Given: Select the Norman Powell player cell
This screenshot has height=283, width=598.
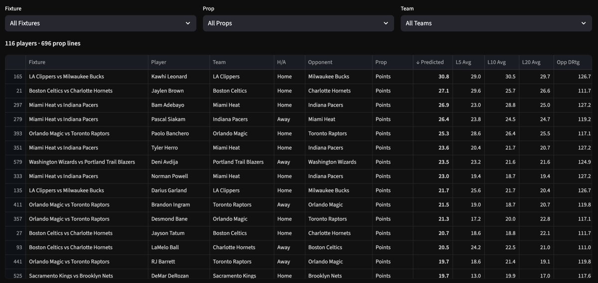Looking at the screenshot, I should (178, 176).
